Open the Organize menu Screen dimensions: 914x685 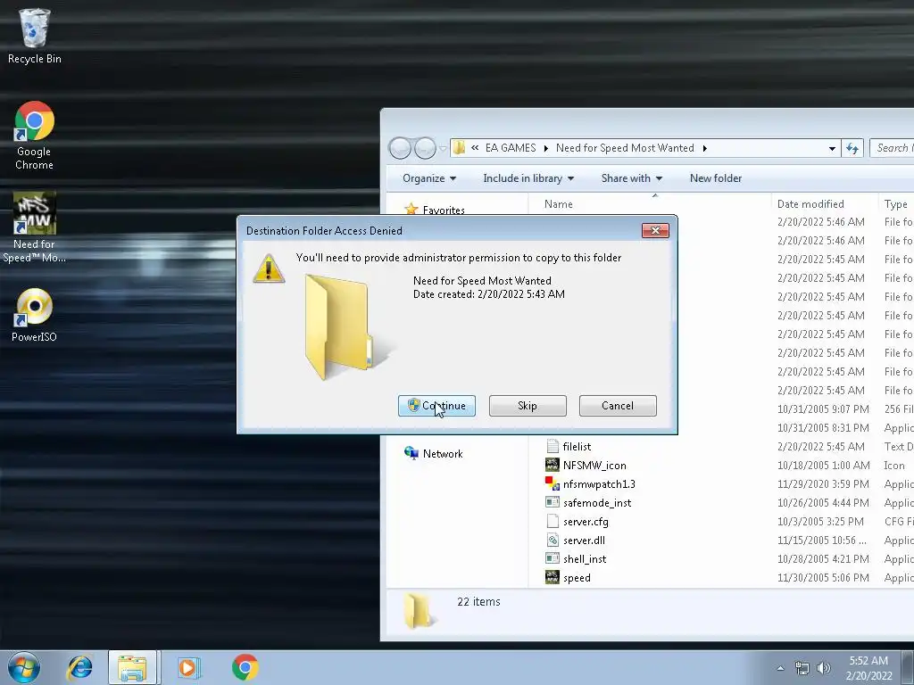tap(429, 178)
